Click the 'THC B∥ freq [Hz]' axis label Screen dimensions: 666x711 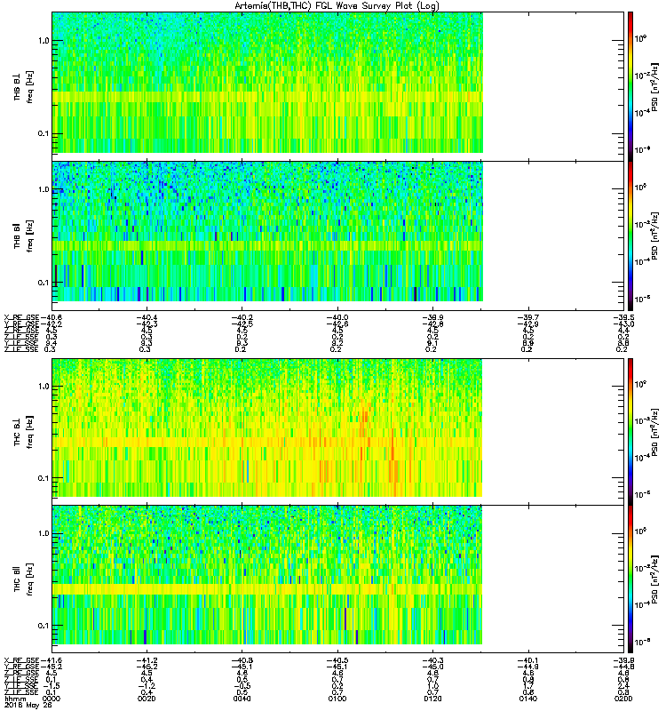pyautogui.click(x=24, y=579)
